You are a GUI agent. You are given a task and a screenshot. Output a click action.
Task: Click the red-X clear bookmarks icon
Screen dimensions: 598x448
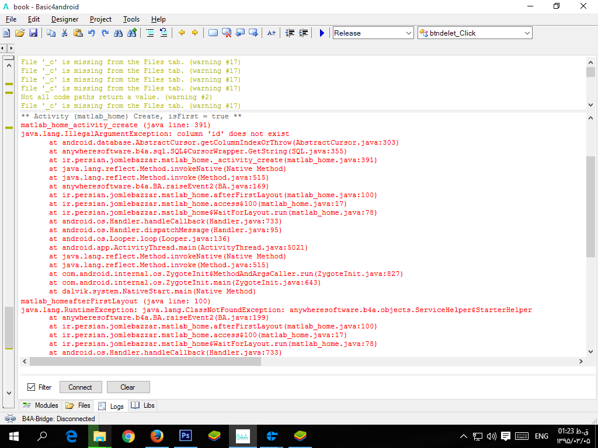click(227, 33)
